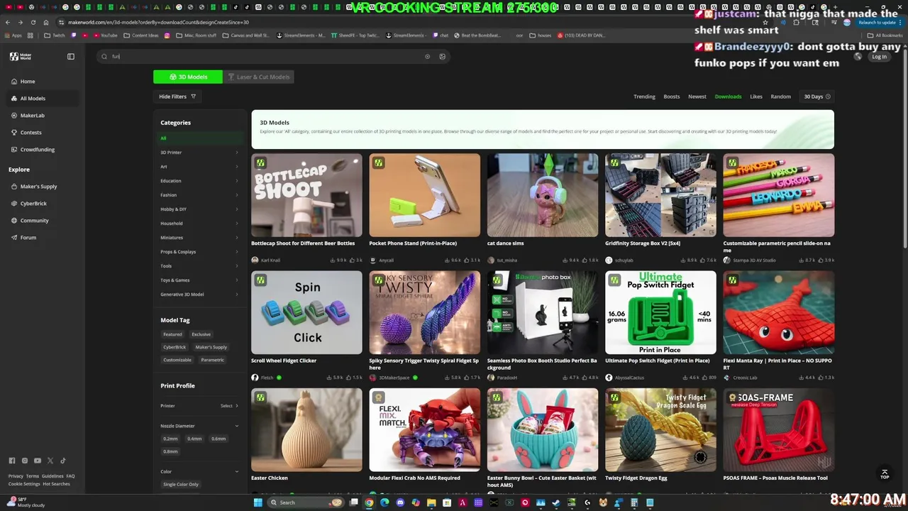This screenshot has width=908, height=511.
Task: Select the 3D Models tab
Action: point(188,77)
